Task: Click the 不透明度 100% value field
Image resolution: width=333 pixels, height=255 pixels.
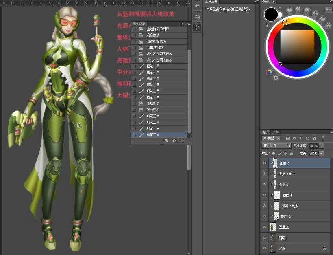Action: point(313,146)
